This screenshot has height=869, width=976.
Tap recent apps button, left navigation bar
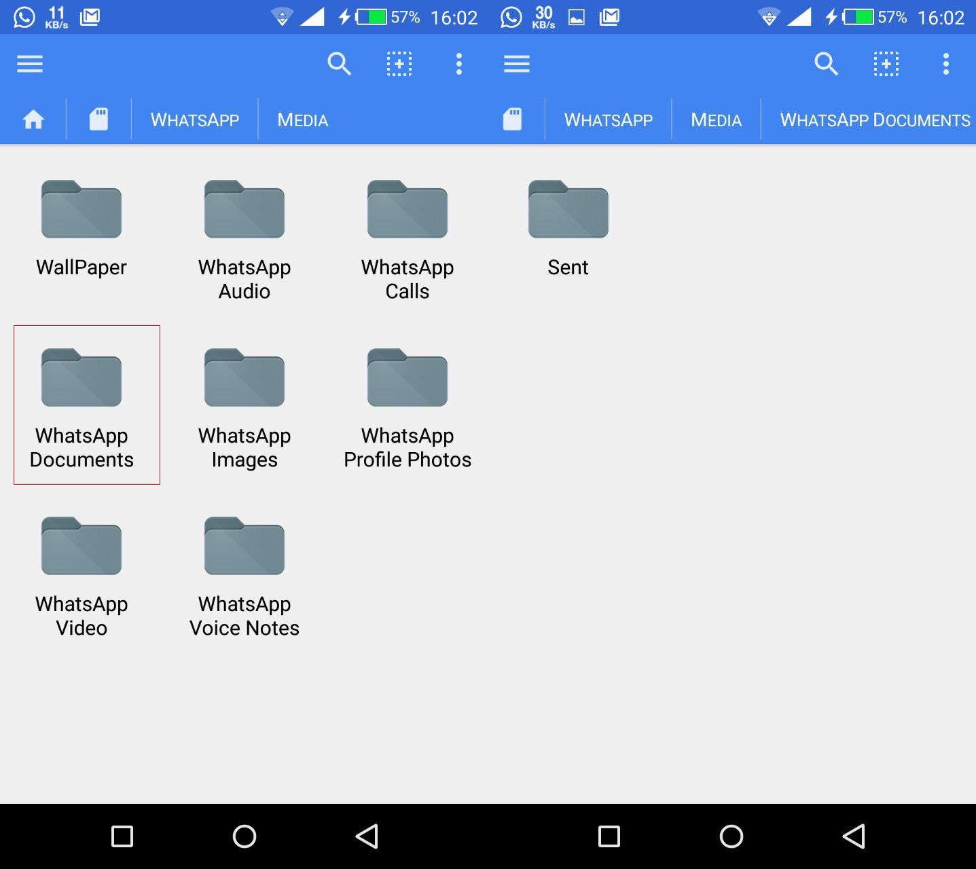tap(122, 836)
